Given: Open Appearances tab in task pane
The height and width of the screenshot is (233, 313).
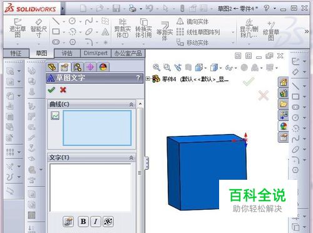Looking at the screenshot, I should click(284, 126).
